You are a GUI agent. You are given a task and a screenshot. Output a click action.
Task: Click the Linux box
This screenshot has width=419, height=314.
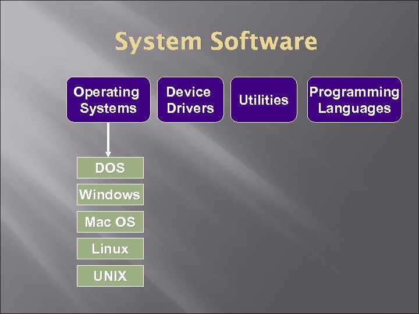pos(110,249)
